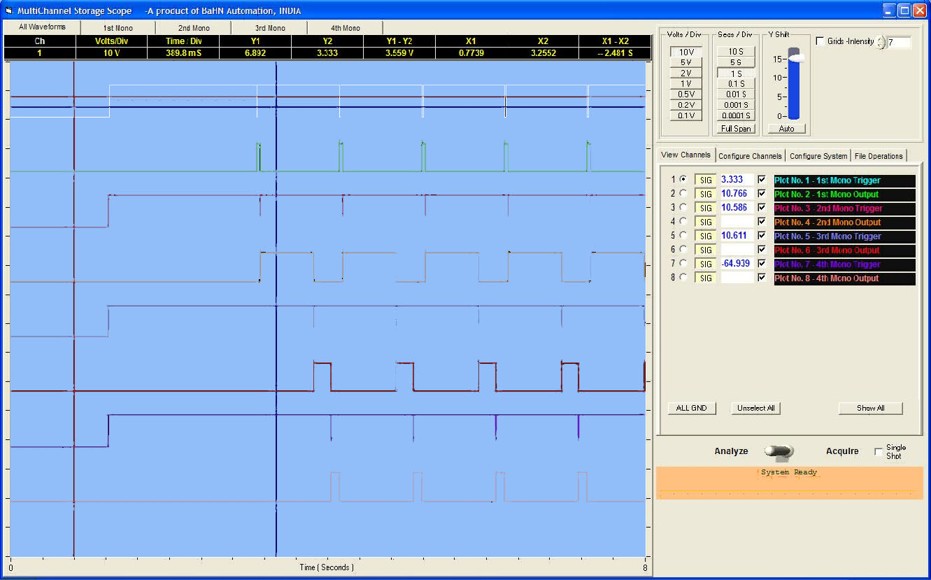Switch to the All Waveforms tab
931x580 pixels.
pyautogui.click(x=42, y=27)
